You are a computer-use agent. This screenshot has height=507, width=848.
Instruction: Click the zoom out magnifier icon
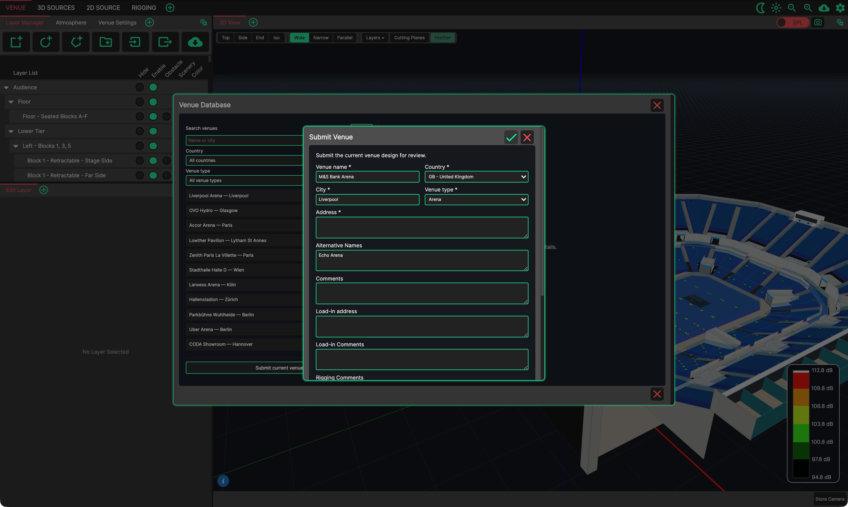point(792,8)
